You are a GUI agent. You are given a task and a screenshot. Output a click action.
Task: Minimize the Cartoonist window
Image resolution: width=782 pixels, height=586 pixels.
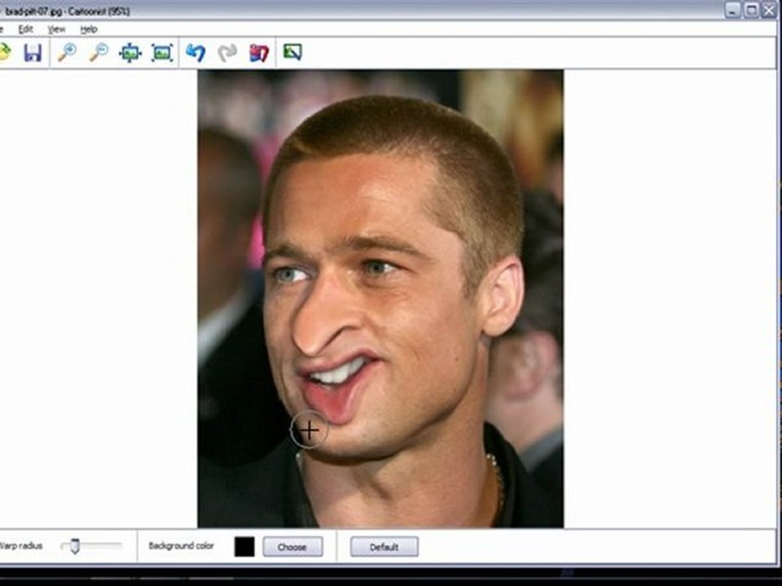pos(732,10)
